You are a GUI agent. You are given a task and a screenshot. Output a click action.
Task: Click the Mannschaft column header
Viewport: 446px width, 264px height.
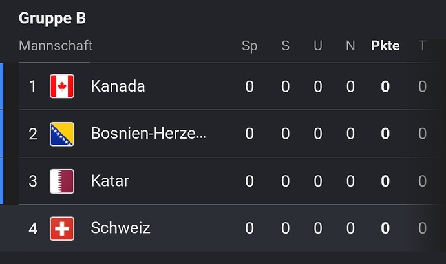pos(56,46)
